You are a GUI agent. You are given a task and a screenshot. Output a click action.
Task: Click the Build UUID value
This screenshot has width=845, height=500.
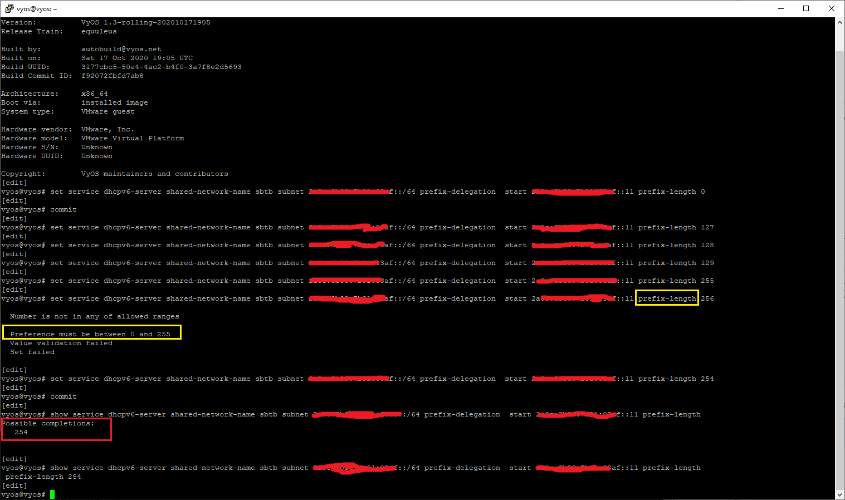tap(162, 67)
